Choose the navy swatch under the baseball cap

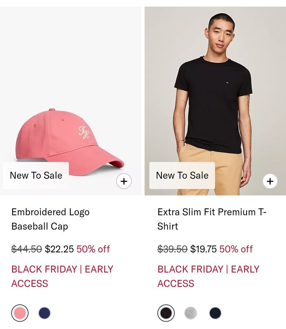[45, 313]
